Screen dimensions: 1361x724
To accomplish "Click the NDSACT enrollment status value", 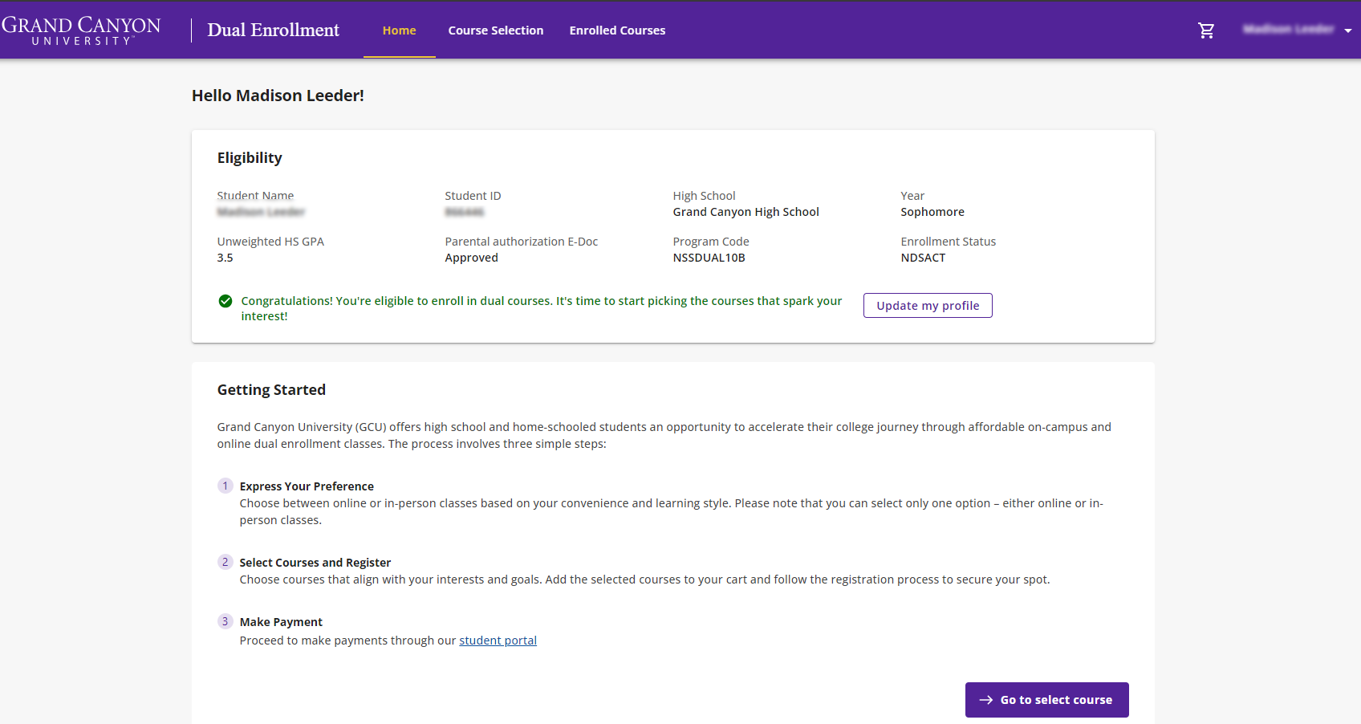I will click(x=923, y=258).
